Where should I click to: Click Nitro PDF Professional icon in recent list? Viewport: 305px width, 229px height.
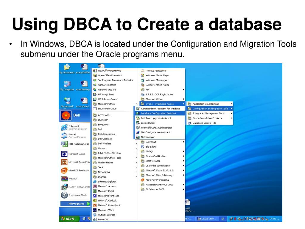point(64,171)
